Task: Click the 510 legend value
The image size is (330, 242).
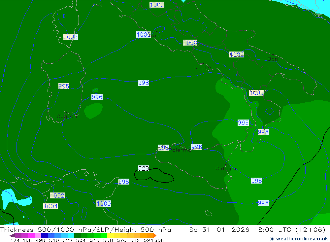Action: [54, 240]
